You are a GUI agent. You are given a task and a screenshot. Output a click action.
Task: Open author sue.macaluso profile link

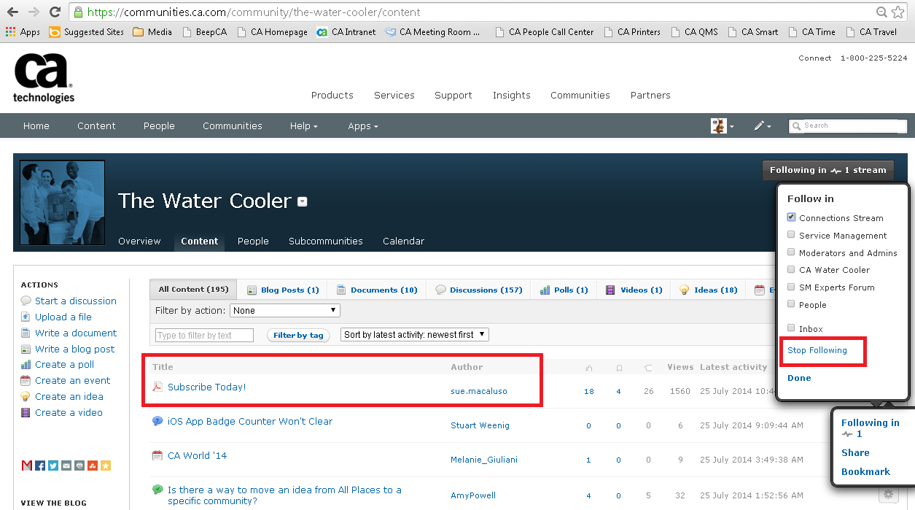479,391
